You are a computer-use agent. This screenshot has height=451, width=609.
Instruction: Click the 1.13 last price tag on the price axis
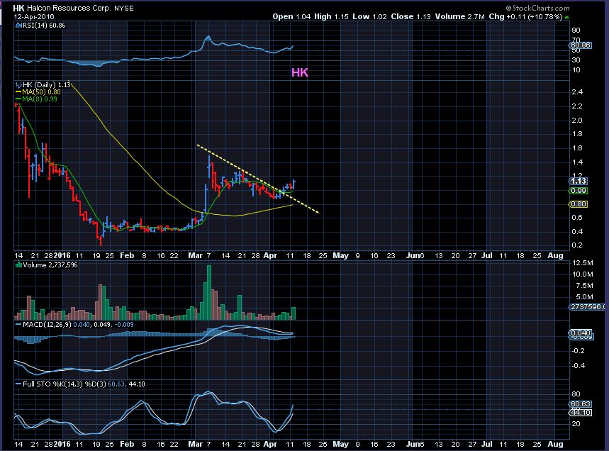pyautogui.click(x=579, y=181)
